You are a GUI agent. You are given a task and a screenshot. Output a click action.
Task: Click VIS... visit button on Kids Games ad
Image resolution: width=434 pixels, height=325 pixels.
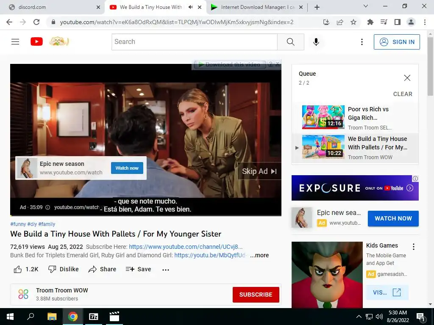point(387,292)
